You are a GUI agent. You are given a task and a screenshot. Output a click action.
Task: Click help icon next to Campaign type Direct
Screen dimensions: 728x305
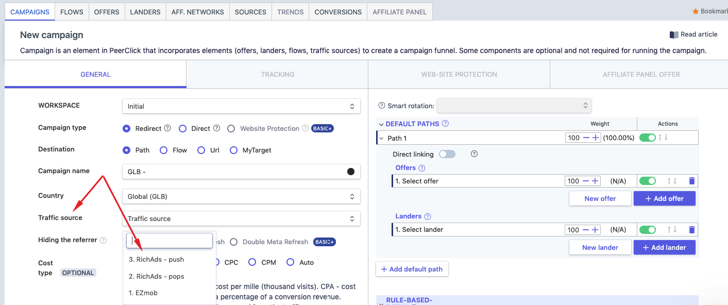pos(217,128)
